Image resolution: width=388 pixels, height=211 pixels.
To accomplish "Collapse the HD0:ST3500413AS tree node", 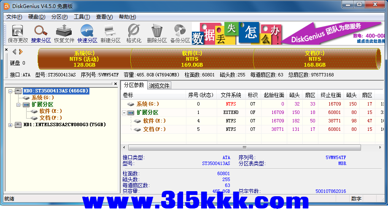I will tap(11, 91).
